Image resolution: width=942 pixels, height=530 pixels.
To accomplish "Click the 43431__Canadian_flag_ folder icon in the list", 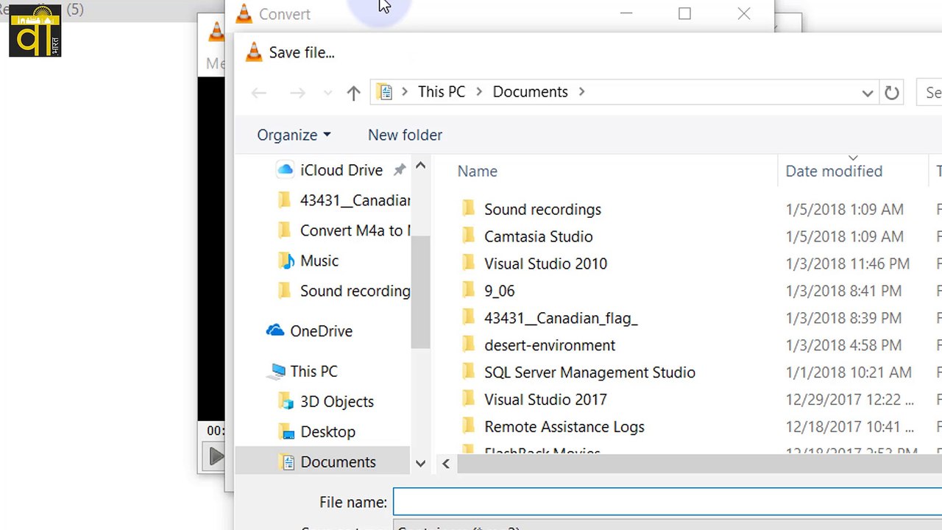I will 469,318.
